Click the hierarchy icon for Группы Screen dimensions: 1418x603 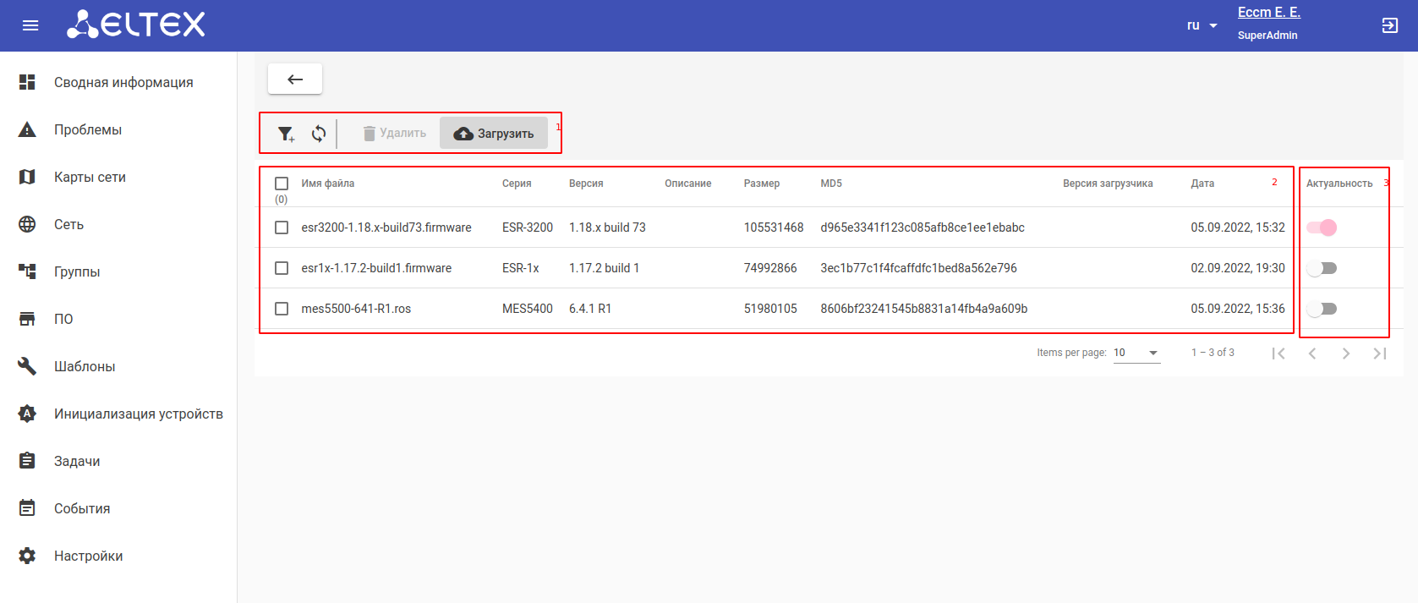[x=27, y=271]
